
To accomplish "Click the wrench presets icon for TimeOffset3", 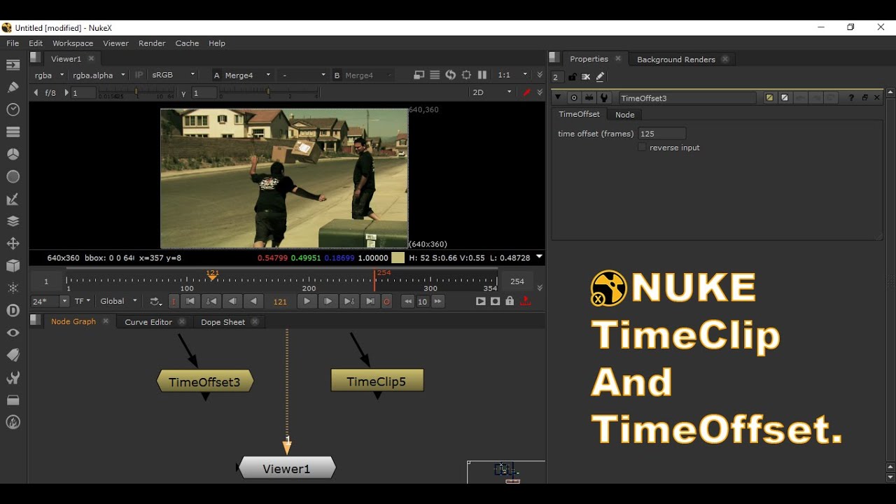I will (x=605, y=98).
